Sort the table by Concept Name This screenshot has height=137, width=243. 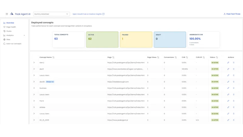[x=53, y=57]
